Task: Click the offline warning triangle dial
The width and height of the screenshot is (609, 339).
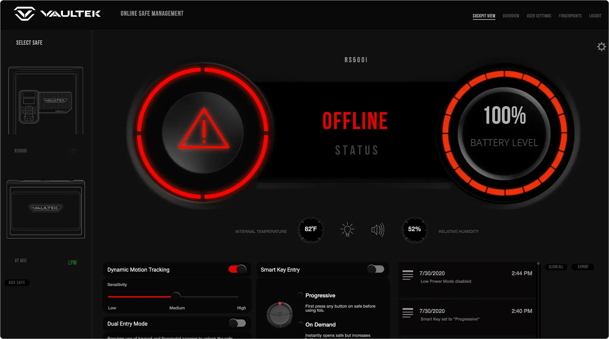Action: tap(203, 132)
